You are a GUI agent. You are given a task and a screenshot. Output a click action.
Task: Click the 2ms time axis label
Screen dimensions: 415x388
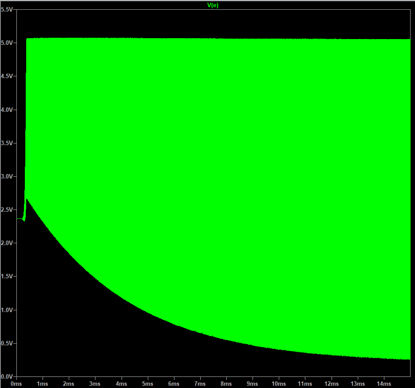68,384
